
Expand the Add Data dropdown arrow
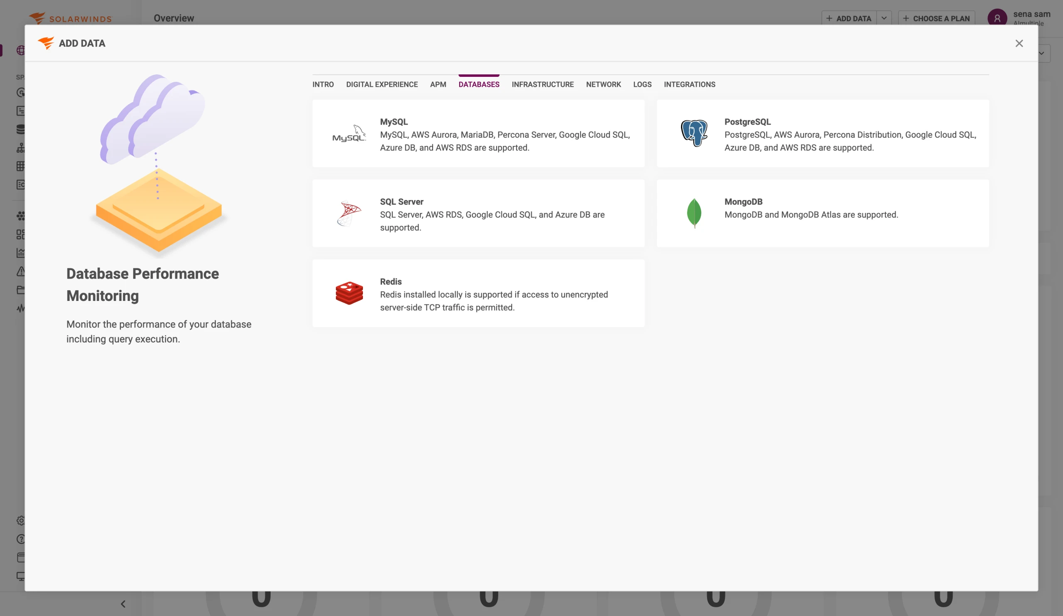tap(884, 18)
